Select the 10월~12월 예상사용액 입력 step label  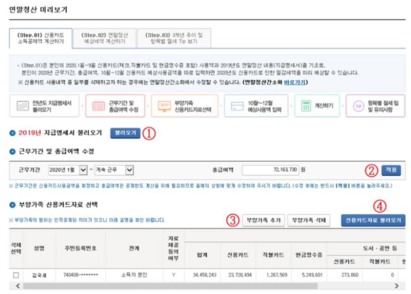[x=264, y=106]
